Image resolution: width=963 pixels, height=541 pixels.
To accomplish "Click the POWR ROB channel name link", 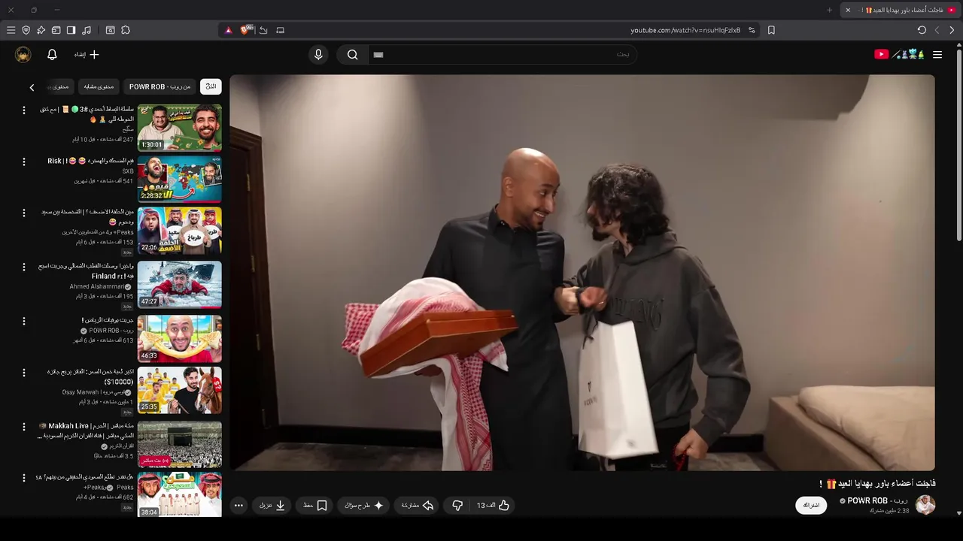I will (x=877, y=500).
